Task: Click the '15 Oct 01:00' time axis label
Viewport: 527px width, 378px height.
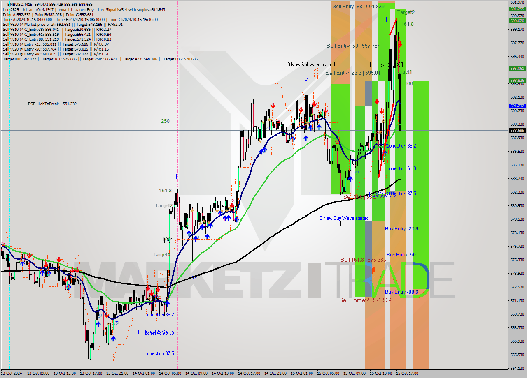Action: pyautogui.click(x=302, y=373)
